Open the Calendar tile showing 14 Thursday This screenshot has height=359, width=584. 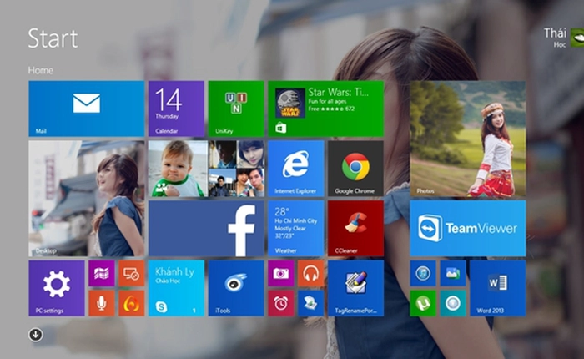coord(176,109)
